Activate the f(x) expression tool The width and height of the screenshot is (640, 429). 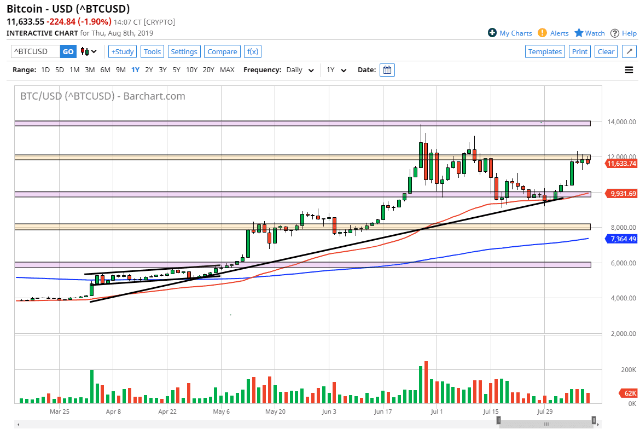tap(252, 51)
